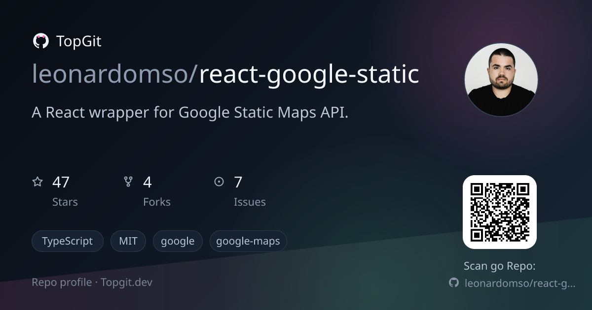Click the issues circle icon beside 7

[x=219, y=182]
